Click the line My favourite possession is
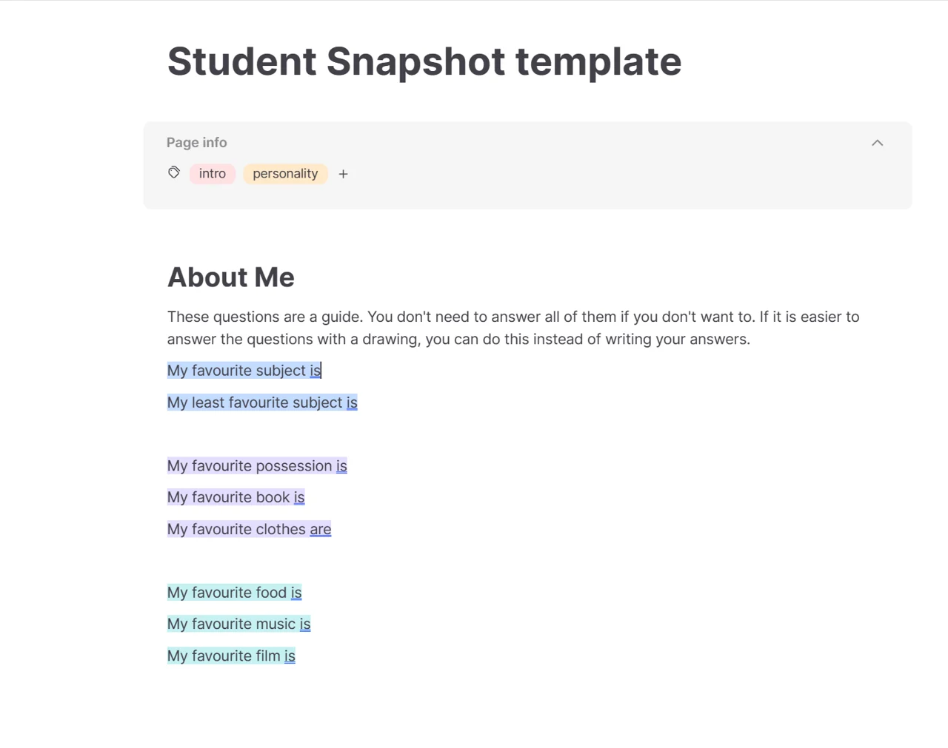 click(257, 466)
